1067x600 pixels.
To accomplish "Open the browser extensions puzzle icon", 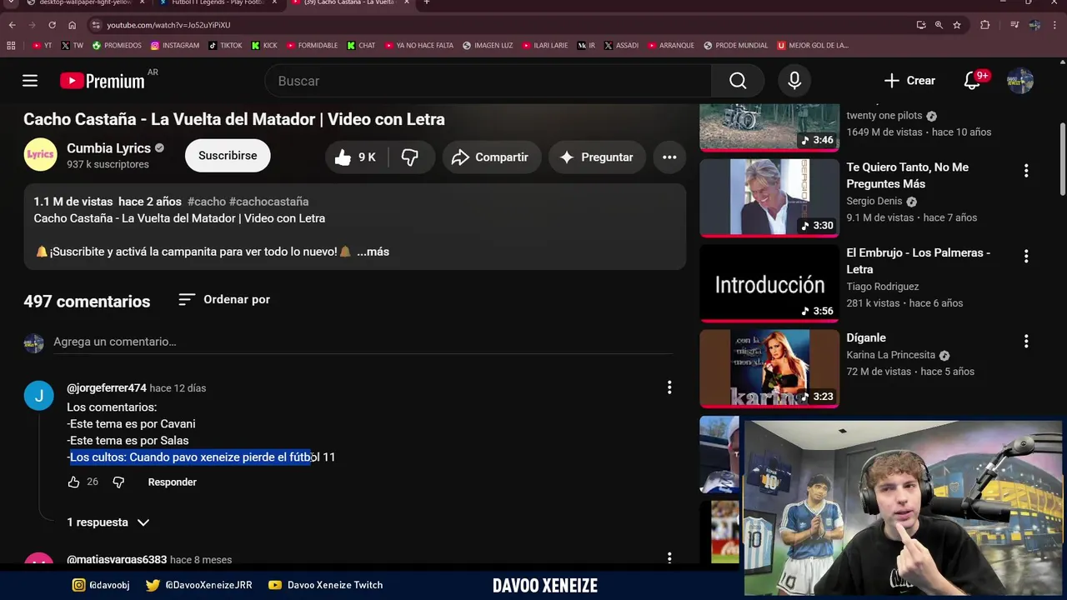I will 984,25.
